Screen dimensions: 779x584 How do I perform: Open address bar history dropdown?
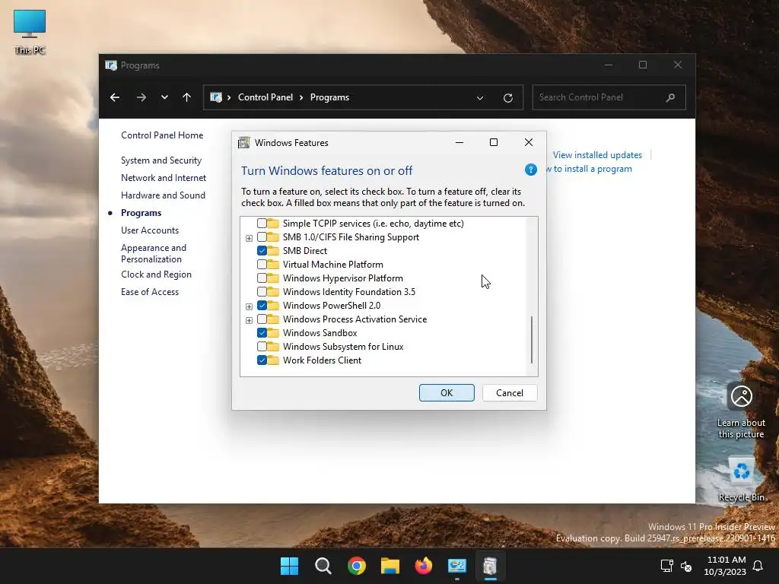pyautogui.click(x=480, y=98)
